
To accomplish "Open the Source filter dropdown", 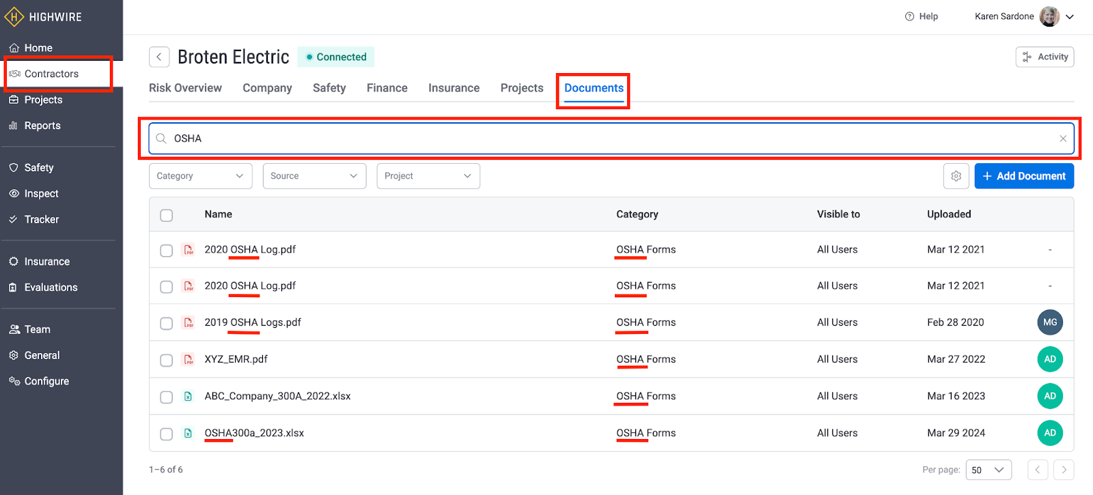I will (314, 176).
